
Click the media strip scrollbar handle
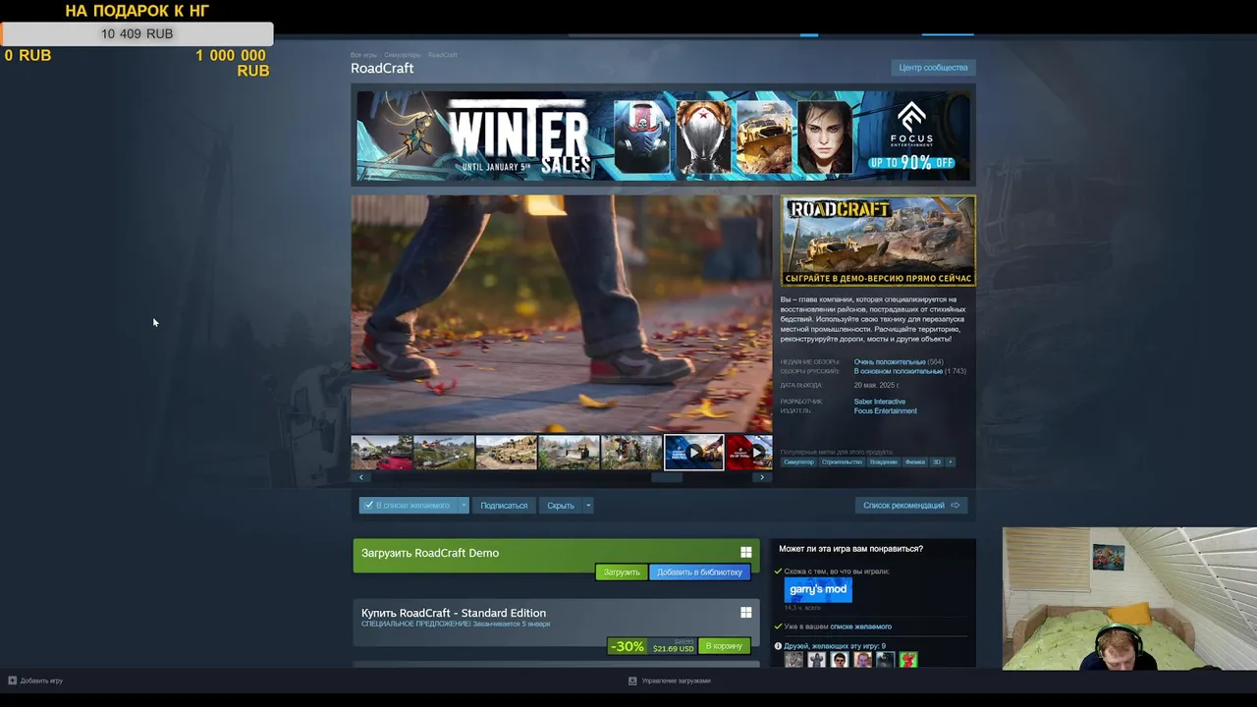click(667, 477)
